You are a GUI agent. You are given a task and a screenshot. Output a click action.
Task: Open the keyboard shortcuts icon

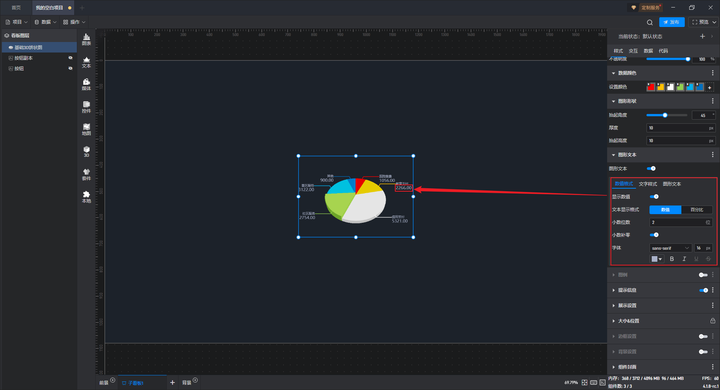(x=594, y=382)
